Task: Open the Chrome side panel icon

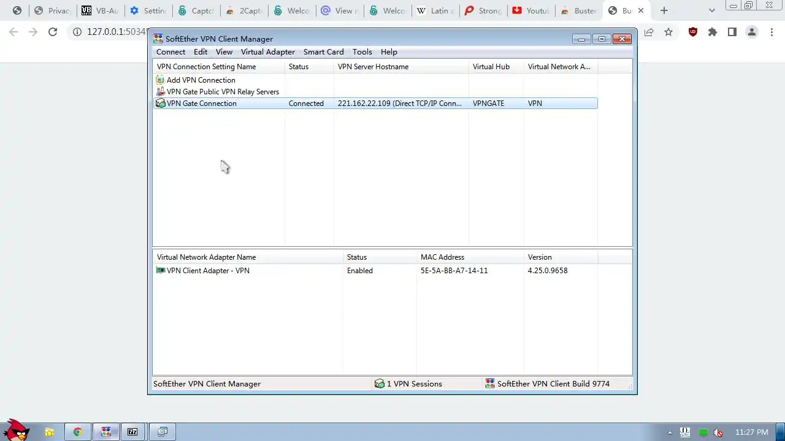Action: (732, 32)
